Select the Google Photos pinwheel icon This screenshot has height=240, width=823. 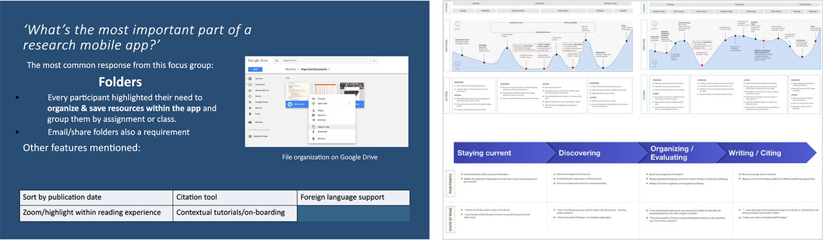pos(250,102)
